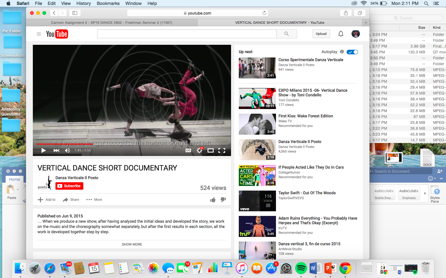Image resolution: width=446 pixels, height=278 pixels.
Task: Click the YouTube notifications bell
Action: pyautogui.click(x=341, y=34)
